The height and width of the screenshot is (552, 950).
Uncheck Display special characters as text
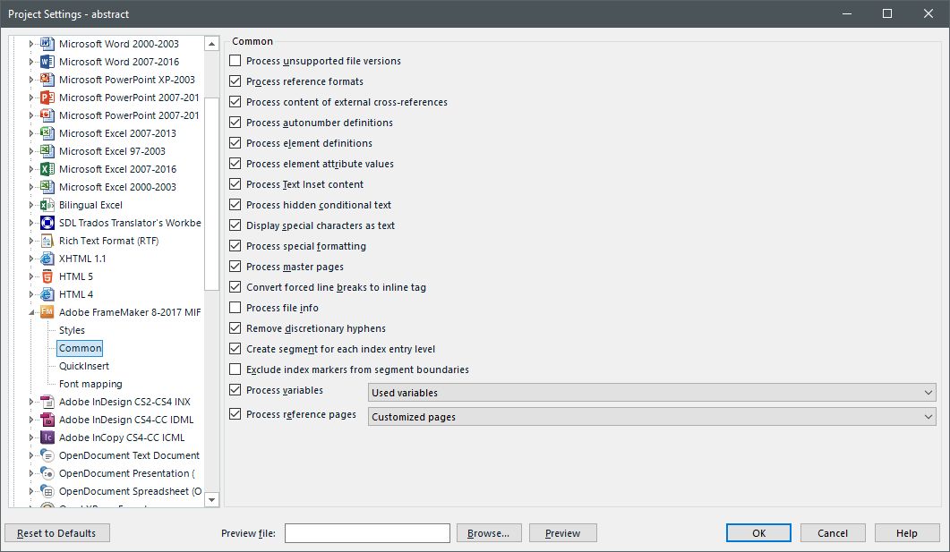[235, 225]
